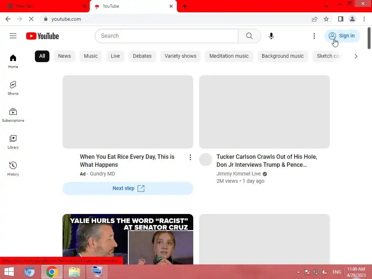Click the ENG language indicator
Viewport: 372px width, 279px height.
click(337, 272)
